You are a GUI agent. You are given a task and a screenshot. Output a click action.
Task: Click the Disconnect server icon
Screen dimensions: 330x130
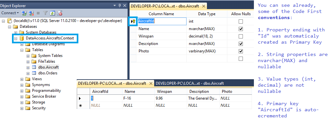click(x=30, y=13)
